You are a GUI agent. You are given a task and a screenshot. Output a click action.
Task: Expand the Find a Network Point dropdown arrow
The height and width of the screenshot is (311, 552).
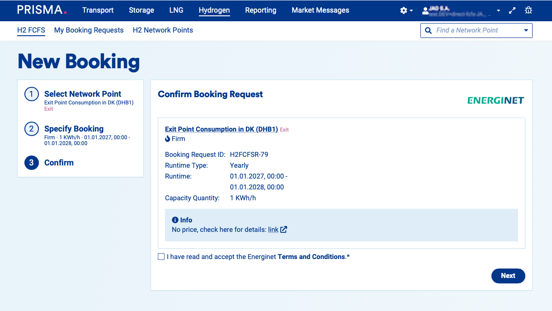click(526, 30)
